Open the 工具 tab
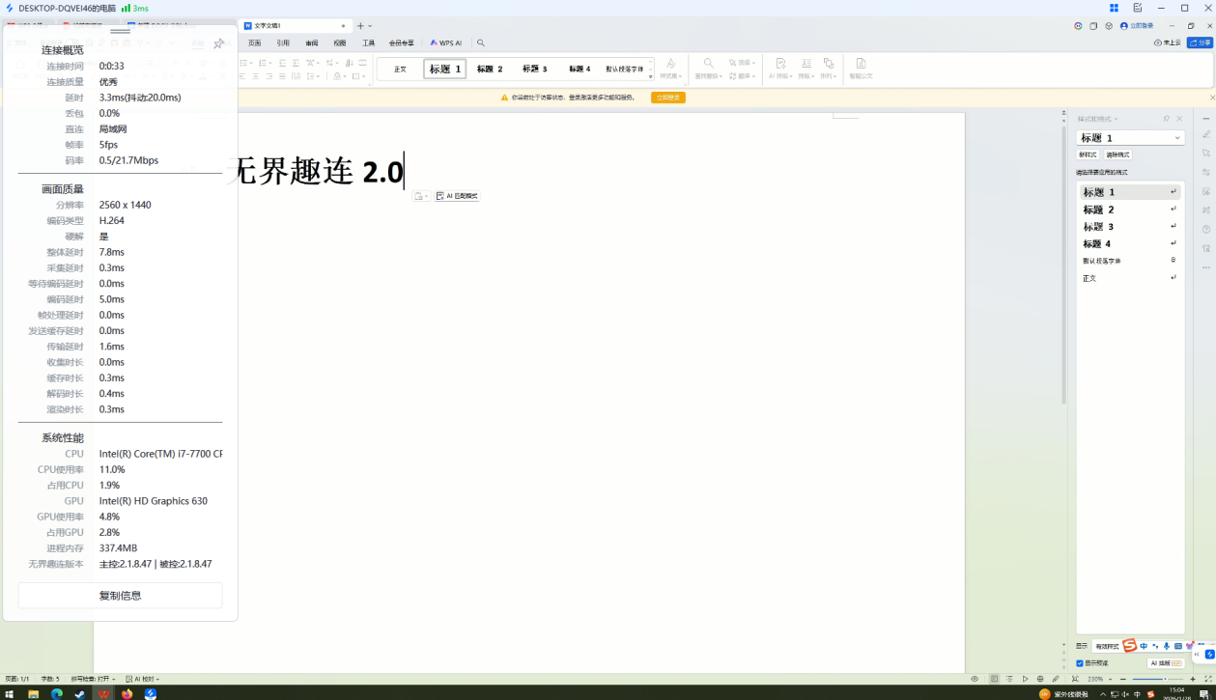Image resolution: width=1216 pixels, height=700 pixels. tap(368, 43)
